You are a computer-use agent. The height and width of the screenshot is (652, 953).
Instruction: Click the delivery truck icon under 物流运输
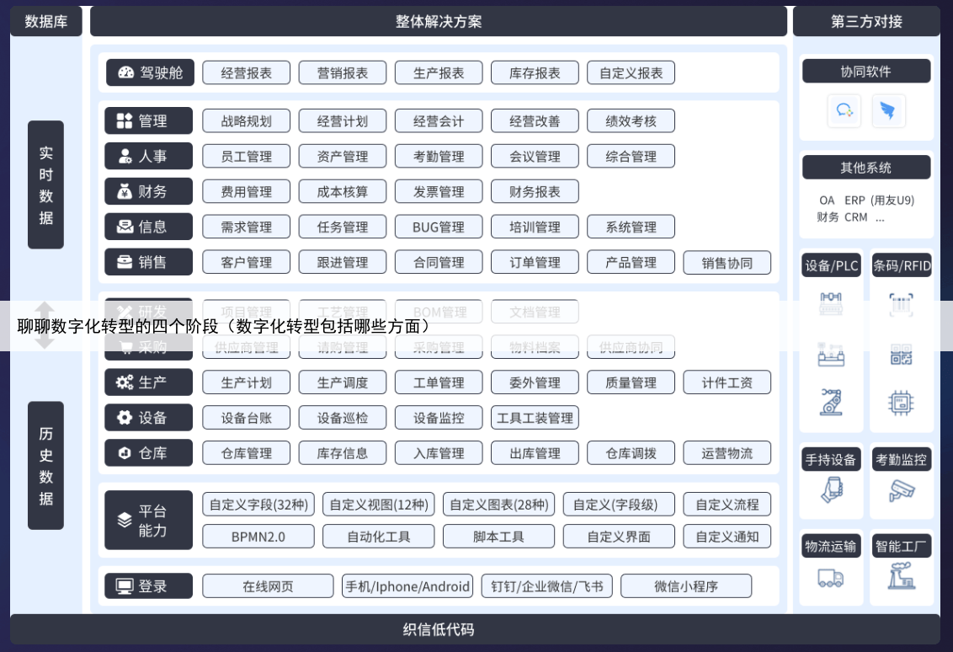point(831,578)
